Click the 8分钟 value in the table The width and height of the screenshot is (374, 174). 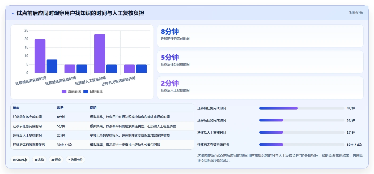click(61, 117)
